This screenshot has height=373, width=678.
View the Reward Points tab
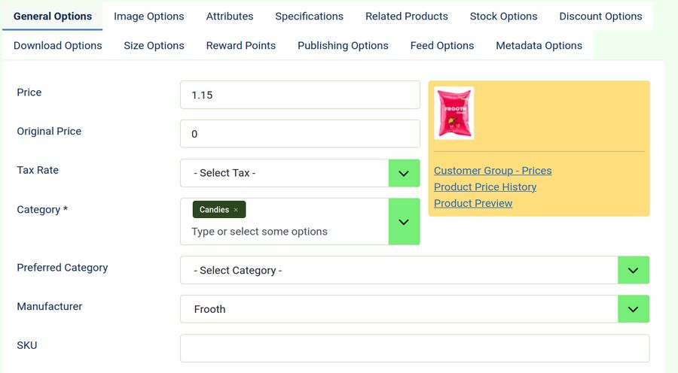[x=240, y=45]
